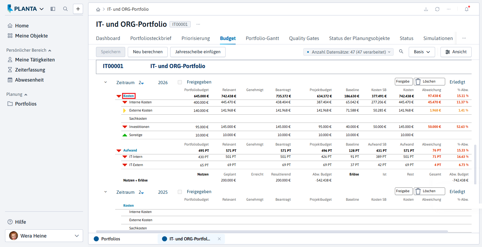Switch to Dashboard tab
This screenshot has height=247, width=482.
click(108, 38)
